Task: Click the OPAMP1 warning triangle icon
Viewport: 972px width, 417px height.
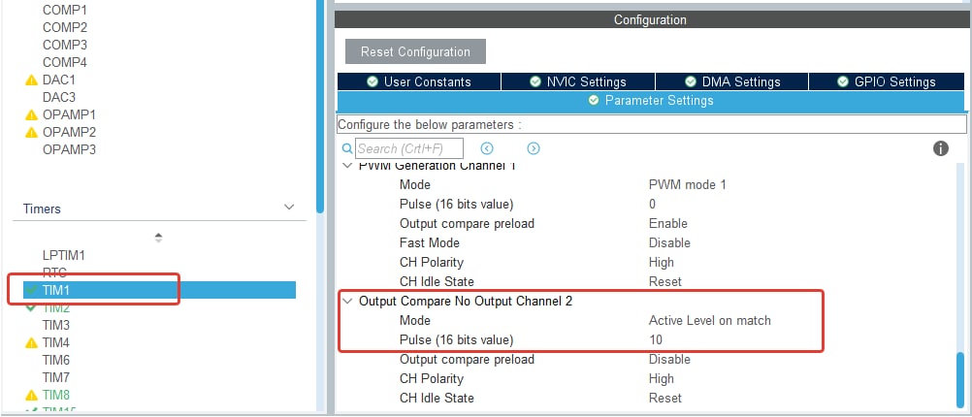Action: coord(31,114)
